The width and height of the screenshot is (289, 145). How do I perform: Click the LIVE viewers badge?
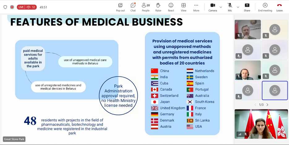coord(27,7)
